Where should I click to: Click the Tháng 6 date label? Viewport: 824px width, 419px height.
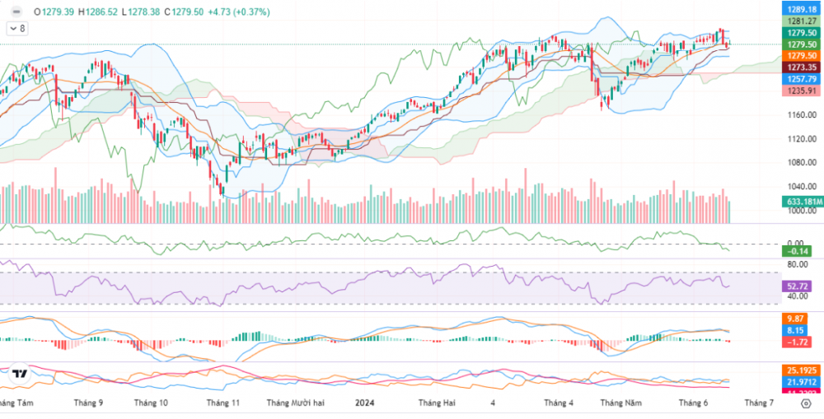(x=693, y=403)
